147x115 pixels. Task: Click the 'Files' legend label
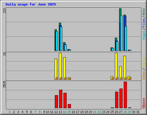pos(144,23)
